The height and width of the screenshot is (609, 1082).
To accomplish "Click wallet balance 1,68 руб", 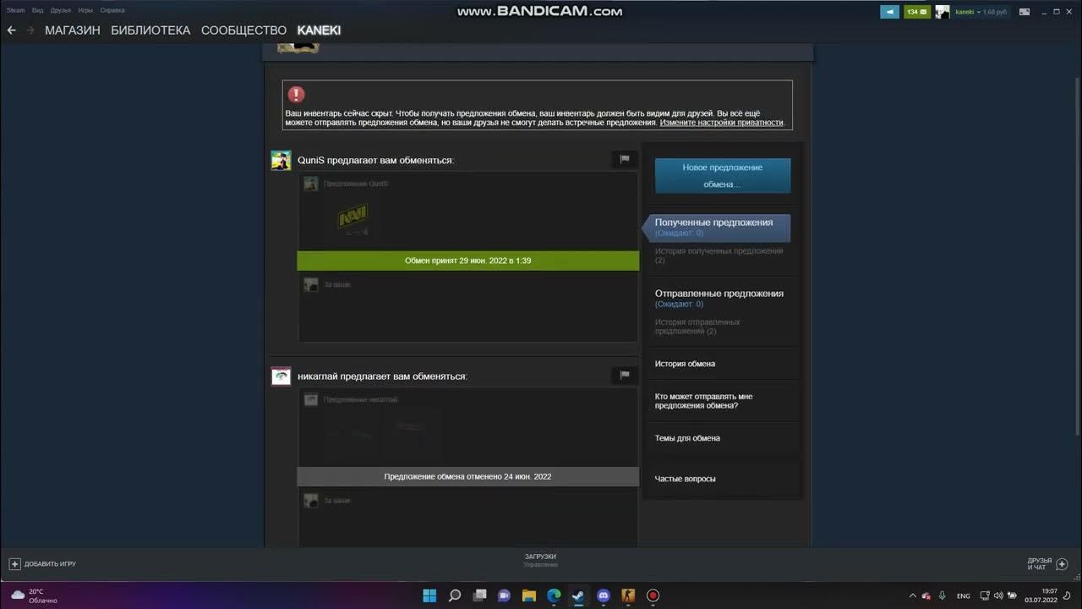I will [x=995, y=12].
